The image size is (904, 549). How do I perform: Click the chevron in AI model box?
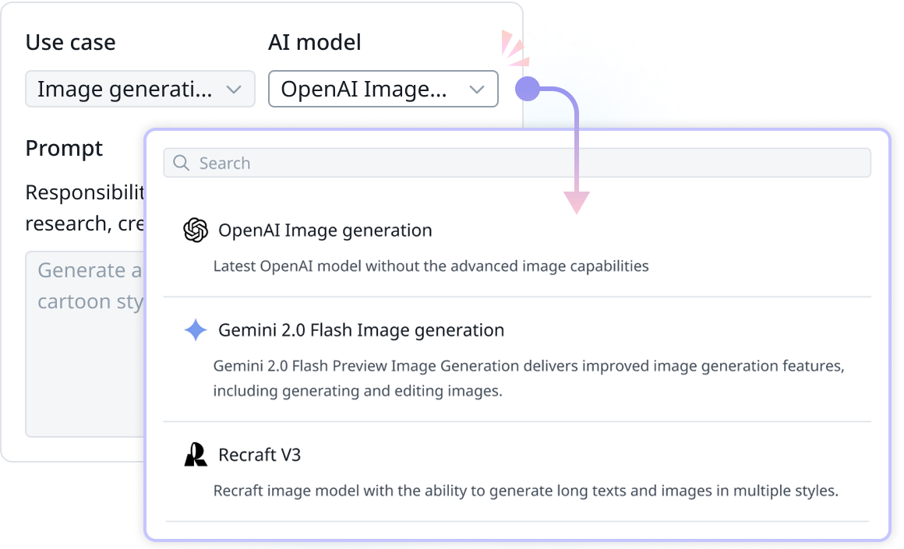click(477, 90)
